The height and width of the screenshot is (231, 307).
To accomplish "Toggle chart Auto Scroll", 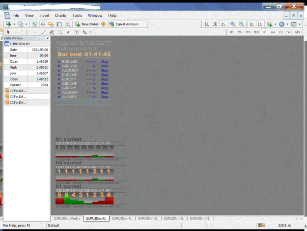I will 251,24.
